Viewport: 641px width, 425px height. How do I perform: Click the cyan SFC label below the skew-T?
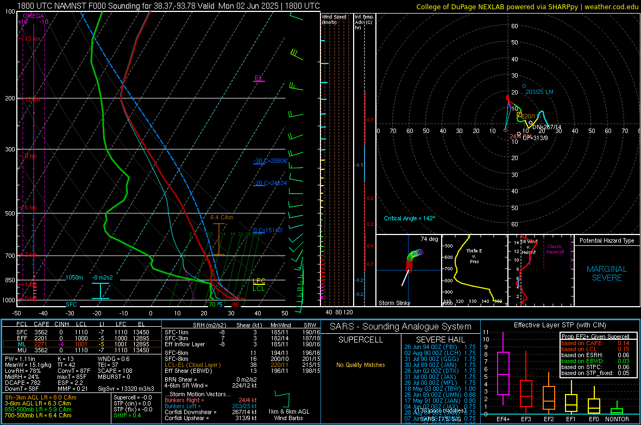pyautogui.click(x=71, y=305)
